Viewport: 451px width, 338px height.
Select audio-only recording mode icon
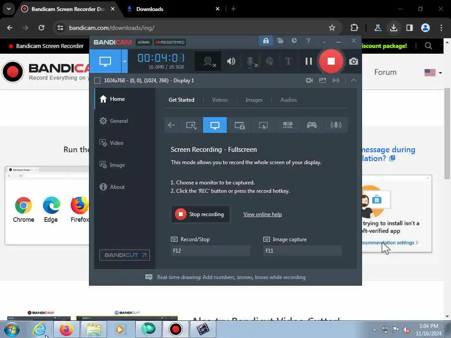[x=336, y=125]
